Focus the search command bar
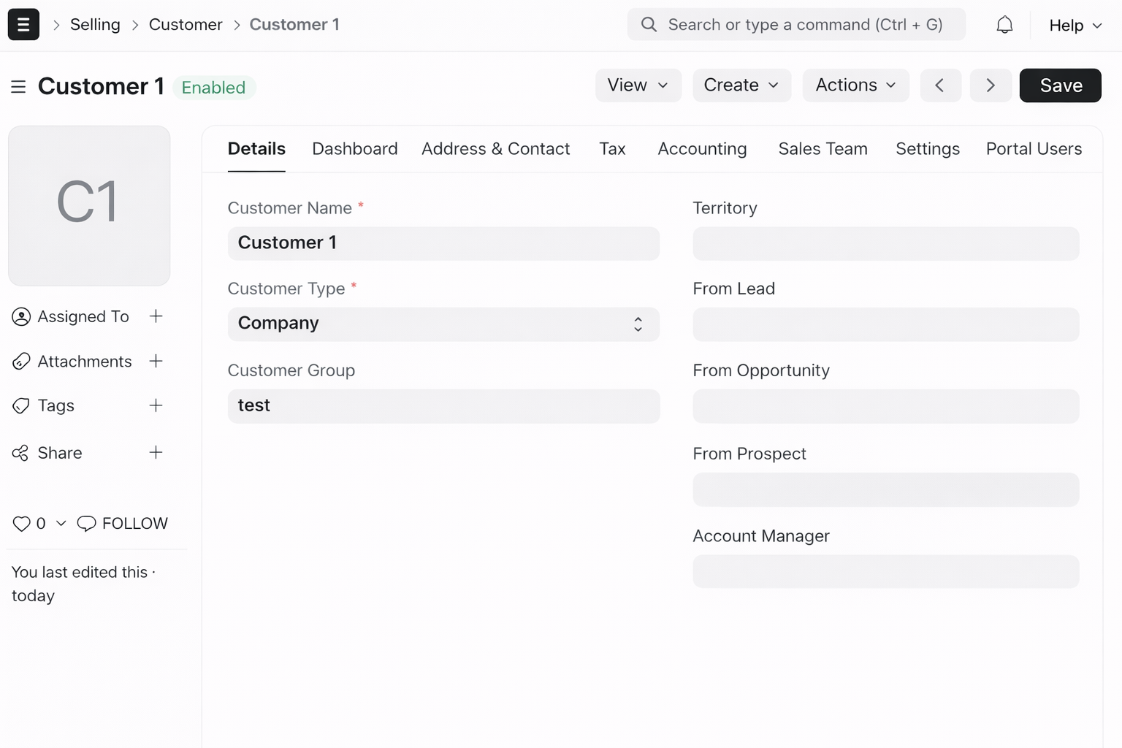Viewport: 1122px width, 748px height. [796, 24]
